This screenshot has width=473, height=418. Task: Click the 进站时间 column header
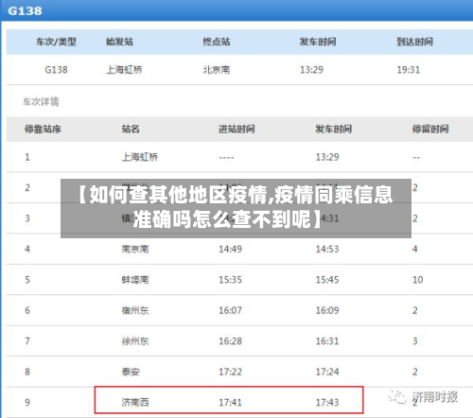pos(236,129)
